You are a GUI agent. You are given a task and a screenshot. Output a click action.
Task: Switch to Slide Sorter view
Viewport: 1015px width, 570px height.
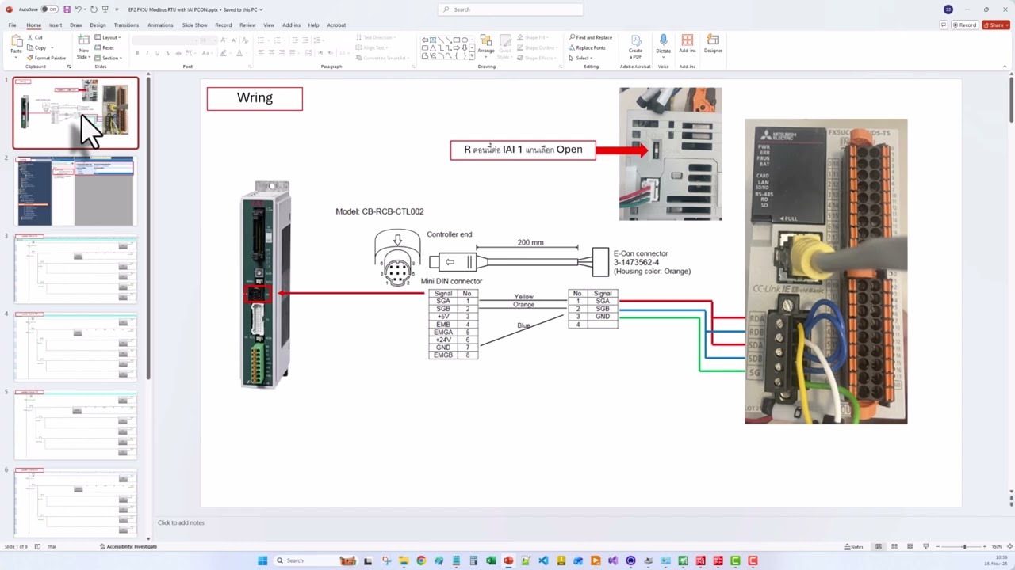tap(894, 547)
